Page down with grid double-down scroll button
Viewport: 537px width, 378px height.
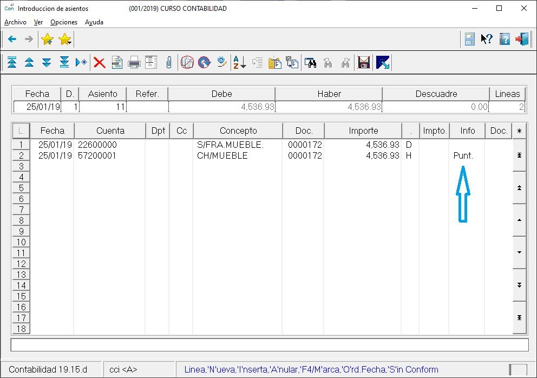click(x=519, y=285)
